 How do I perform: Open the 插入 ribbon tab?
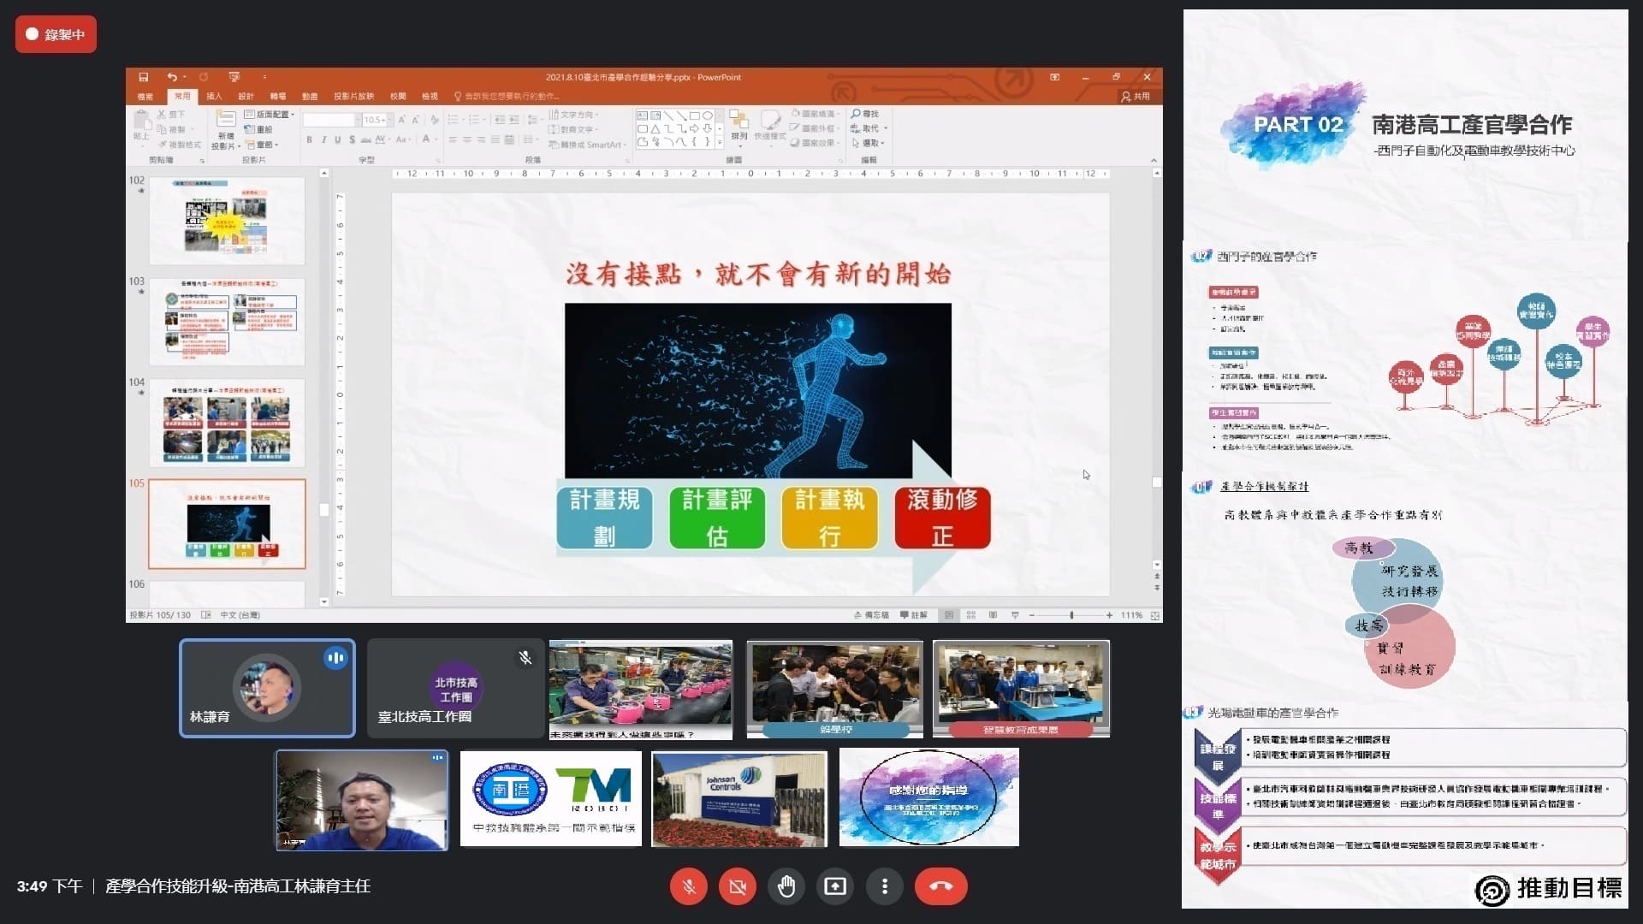tap(214, 96)
